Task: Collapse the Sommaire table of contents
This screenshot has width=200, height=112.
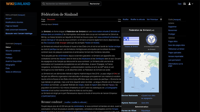Action: 18,44
